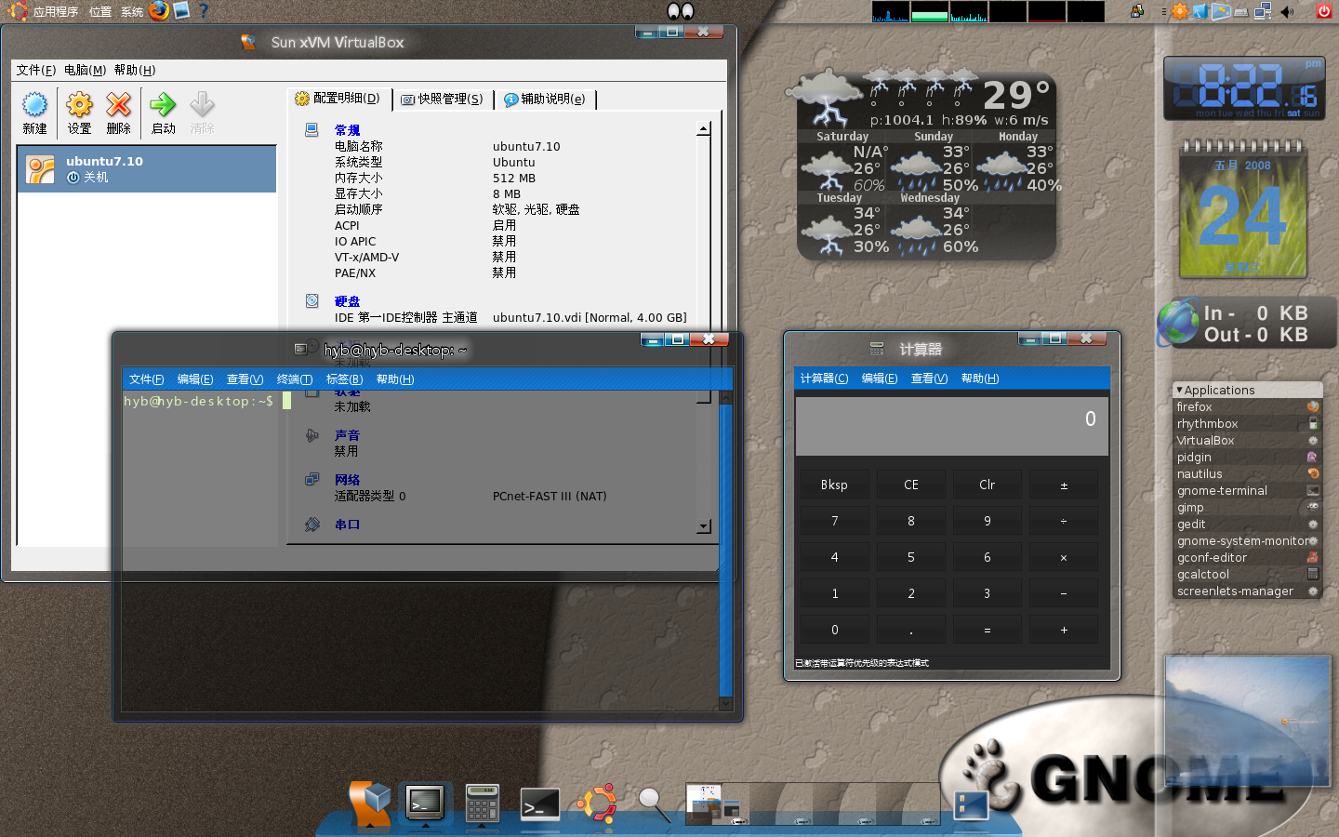This screenshot has width=1339, height=837.
Task: Open terminal 文件 menu
Action: [146, 379]
